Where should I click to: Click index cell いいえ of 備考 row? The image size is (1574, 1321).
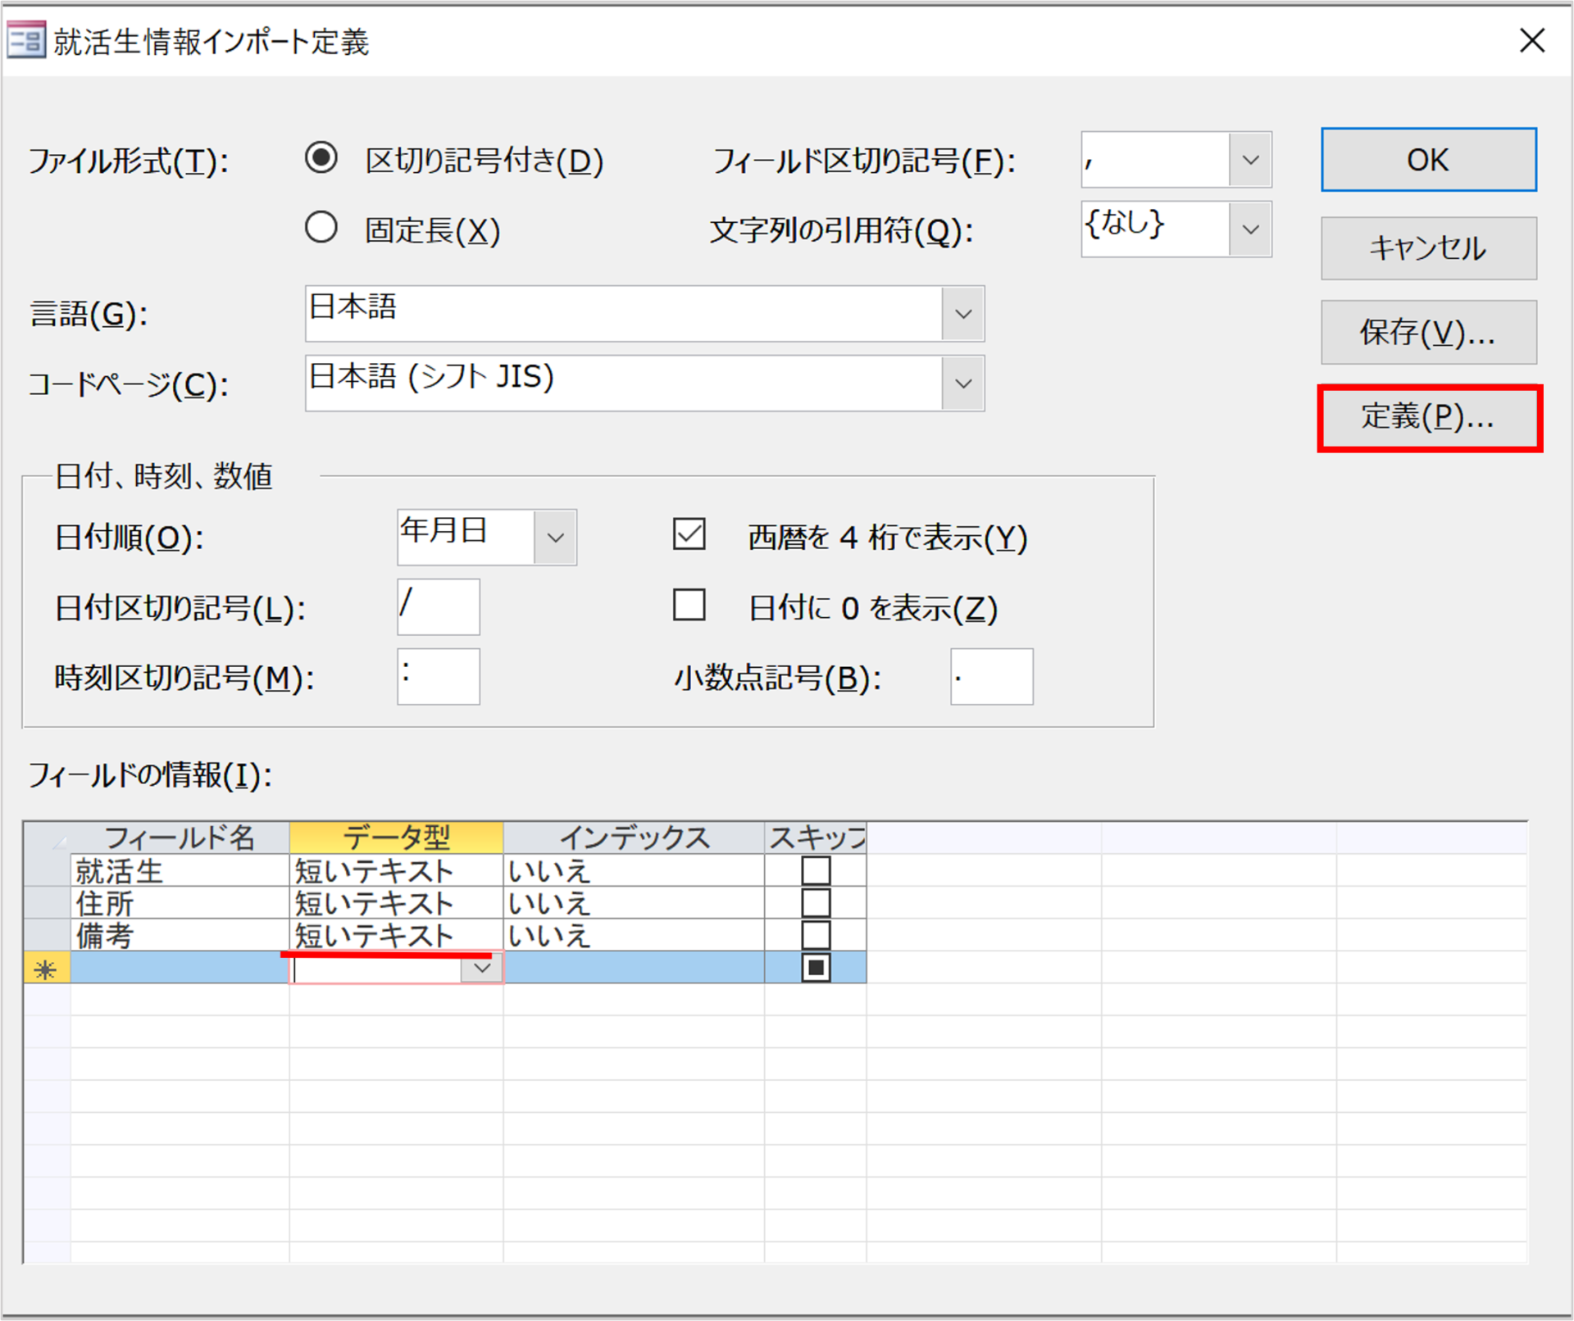pos(634,934)
